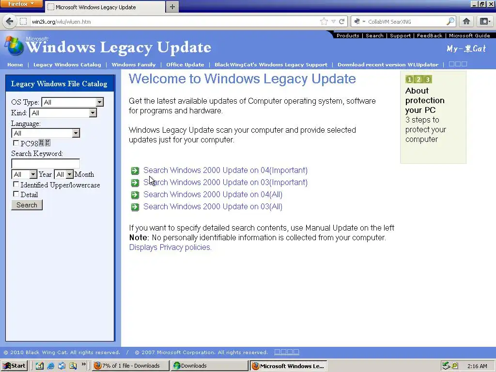Open the Microsoft Guide link
The image size is (496, 372).
click(x=469, y=35)
